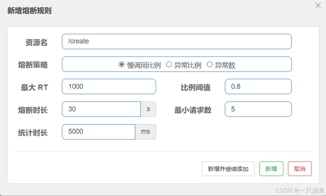Click the 熔断策略 label

33,65
